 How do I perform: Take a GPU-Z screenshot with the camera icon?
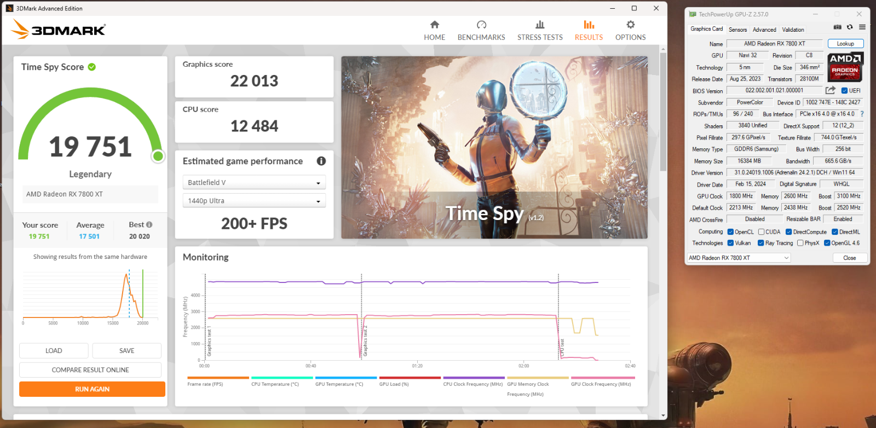838,27
